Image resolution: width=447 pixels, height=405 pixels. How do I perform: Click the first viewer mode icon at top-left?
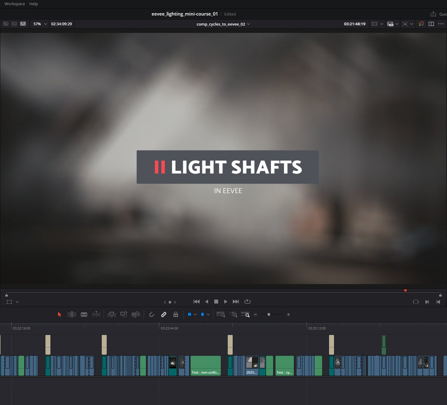coord(6,24)
